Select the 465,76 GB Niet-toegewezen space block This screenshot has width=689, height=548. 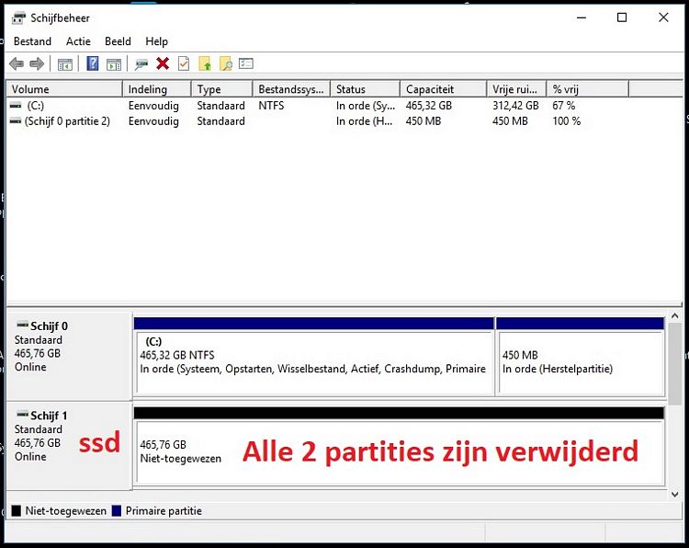coord(399,447)
